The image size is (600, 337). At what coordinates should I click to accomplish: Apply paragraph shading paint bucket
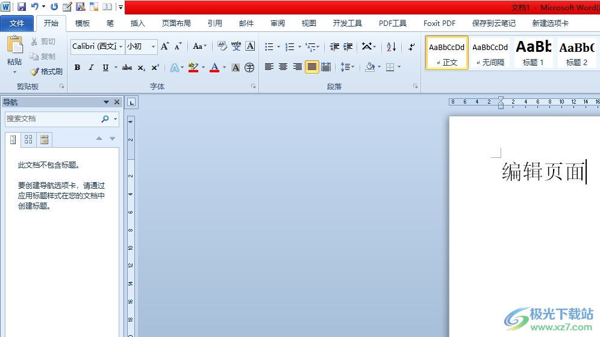370,67
